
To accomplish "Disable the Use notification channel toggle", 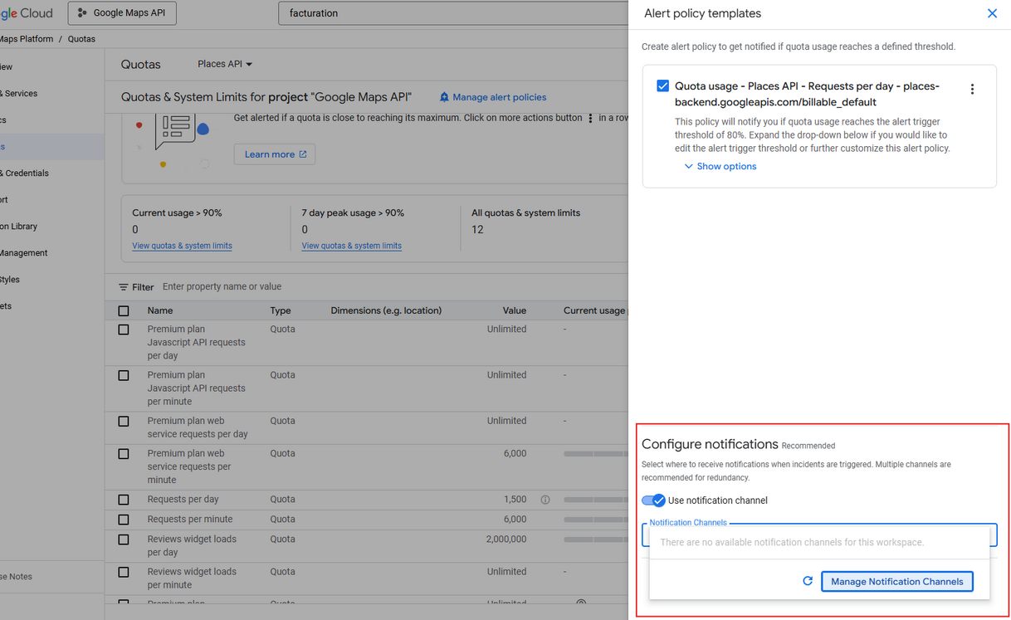I will point(653,500).
